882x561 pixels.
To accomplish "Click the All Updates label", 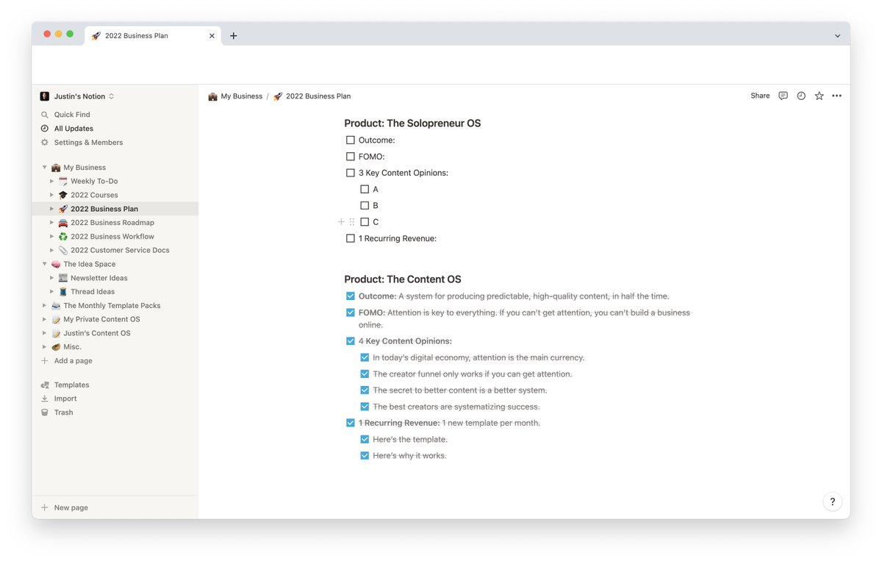I will (x=73, y=129).
